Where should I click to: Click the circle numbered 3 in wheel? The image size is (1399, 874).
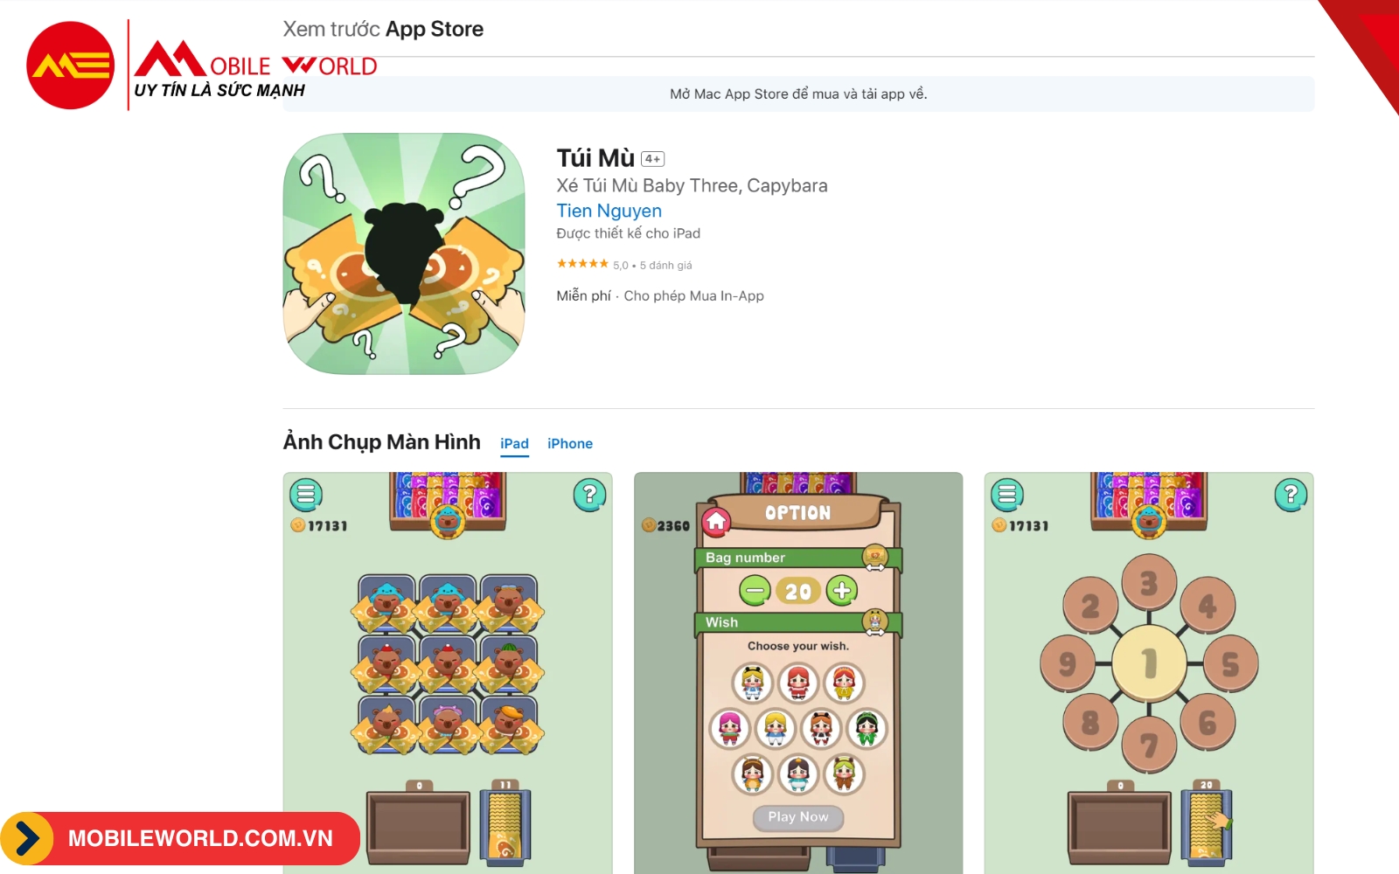(x=1149, y=582)
